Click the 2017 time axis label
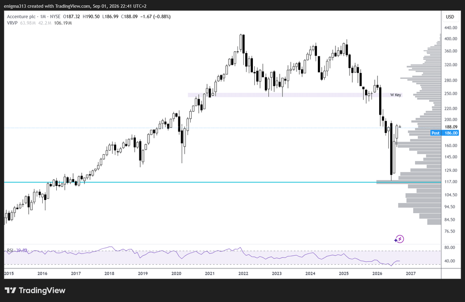Viewport: 465px width, 302px height. pyautogui.click(x=76, y=273)
